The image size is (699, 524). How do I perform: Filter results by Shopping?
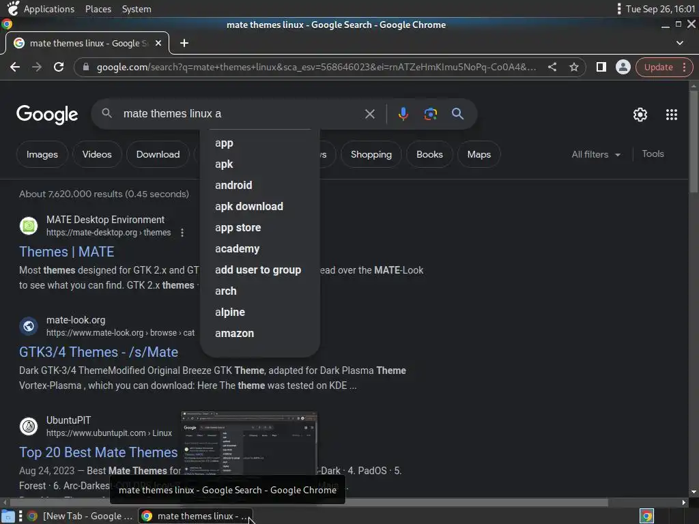(x=371, y=155)
